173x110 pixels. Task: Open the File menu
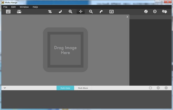(x=5, y=7)
